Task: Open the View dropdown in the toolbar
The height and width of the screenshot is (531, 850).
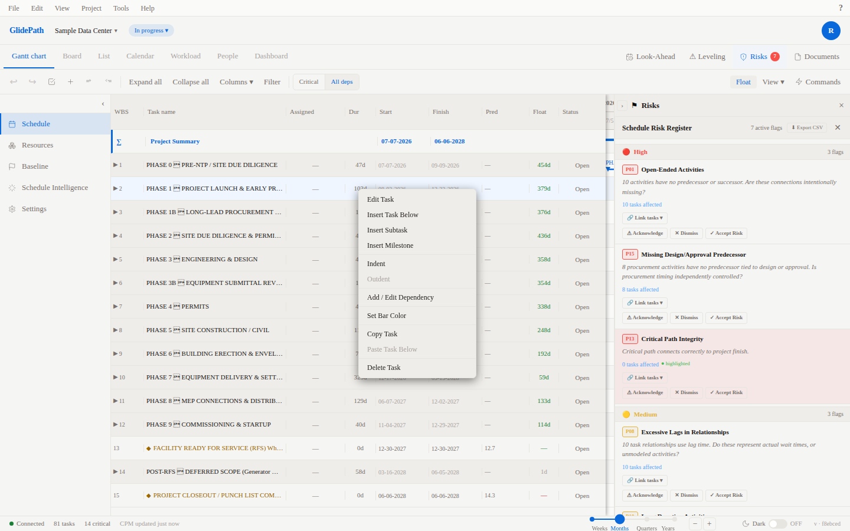Action: coord(773,82)
